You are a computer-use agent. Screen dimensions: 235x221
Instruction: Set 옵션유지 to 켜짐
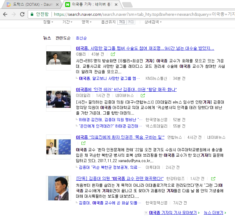[x=131, y=22]
